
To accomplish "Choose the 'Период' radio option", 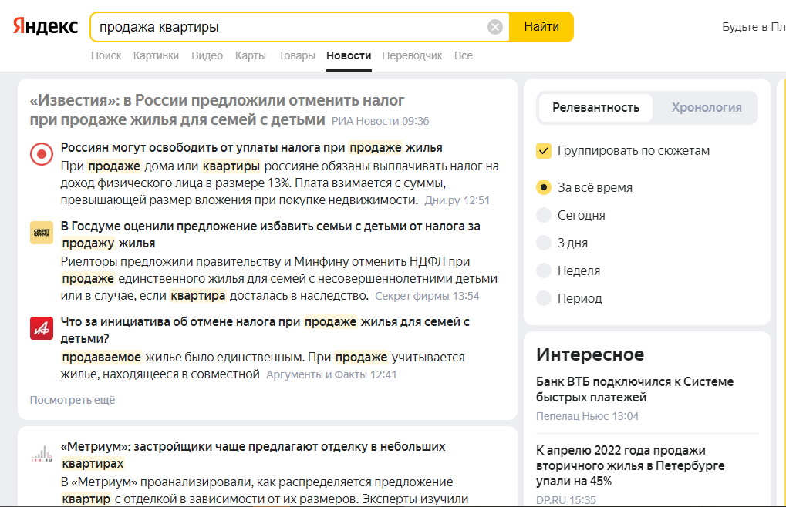I will tap(544, 298).
